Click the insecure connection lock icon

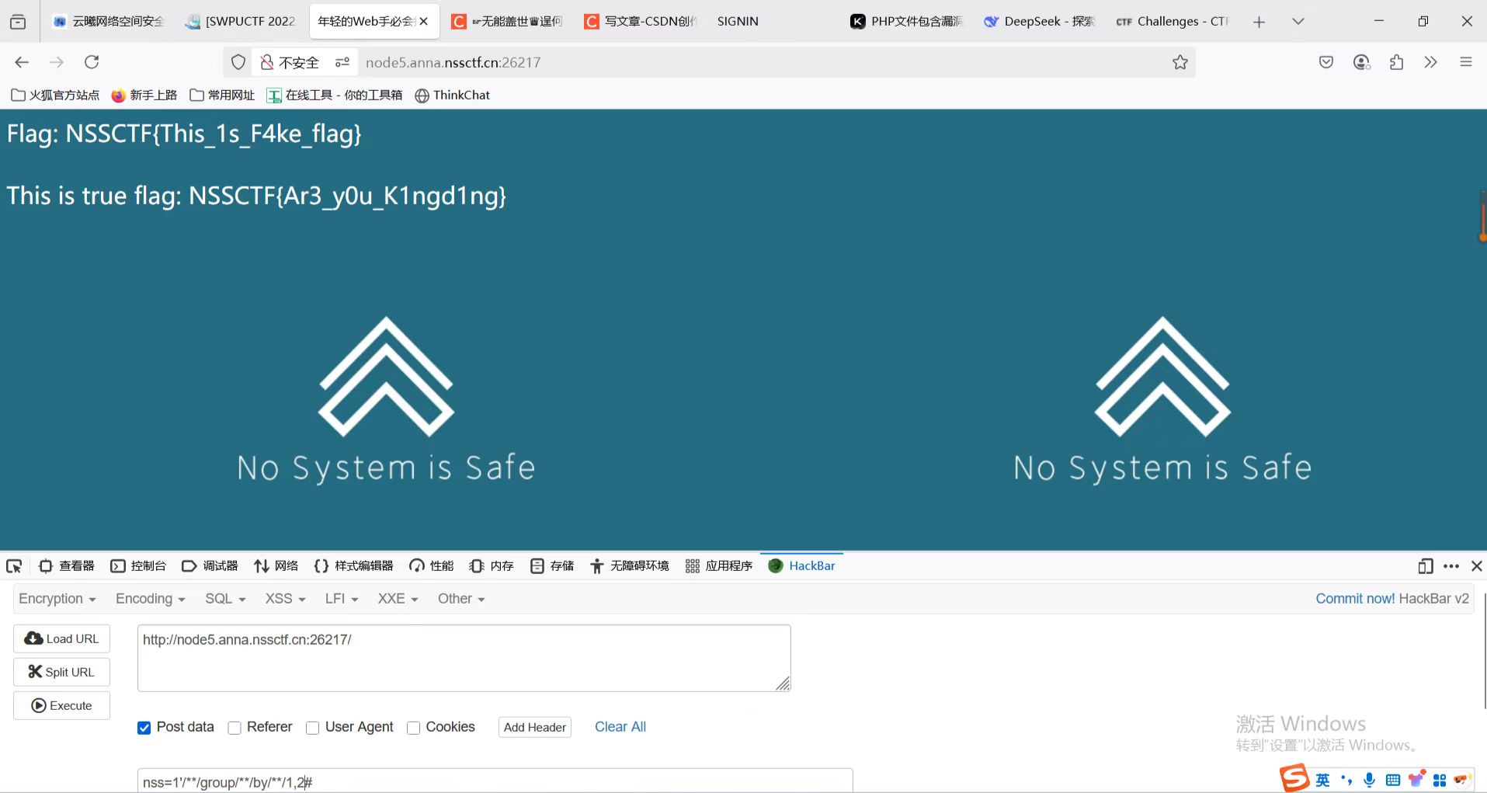click(x=266, y=62)
